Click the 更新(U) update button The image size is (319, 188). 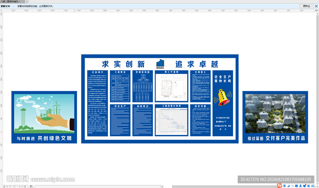[307, 6]
